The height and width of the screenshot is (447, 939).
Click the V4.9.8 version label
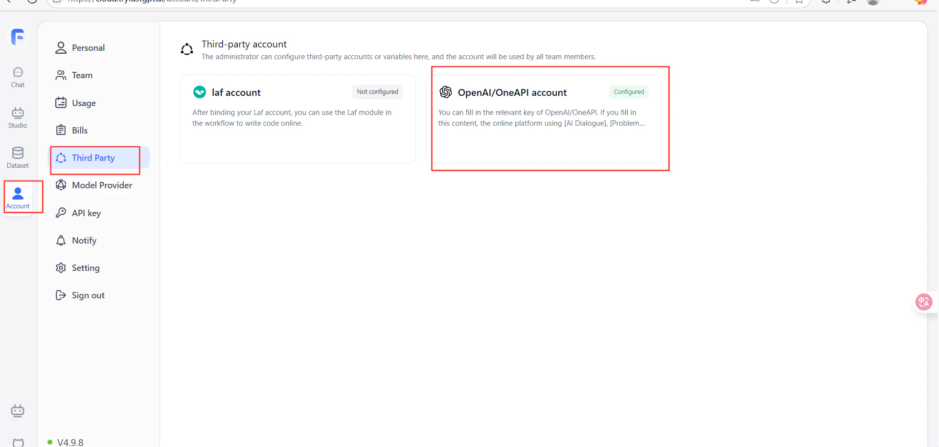coord(70,442)
